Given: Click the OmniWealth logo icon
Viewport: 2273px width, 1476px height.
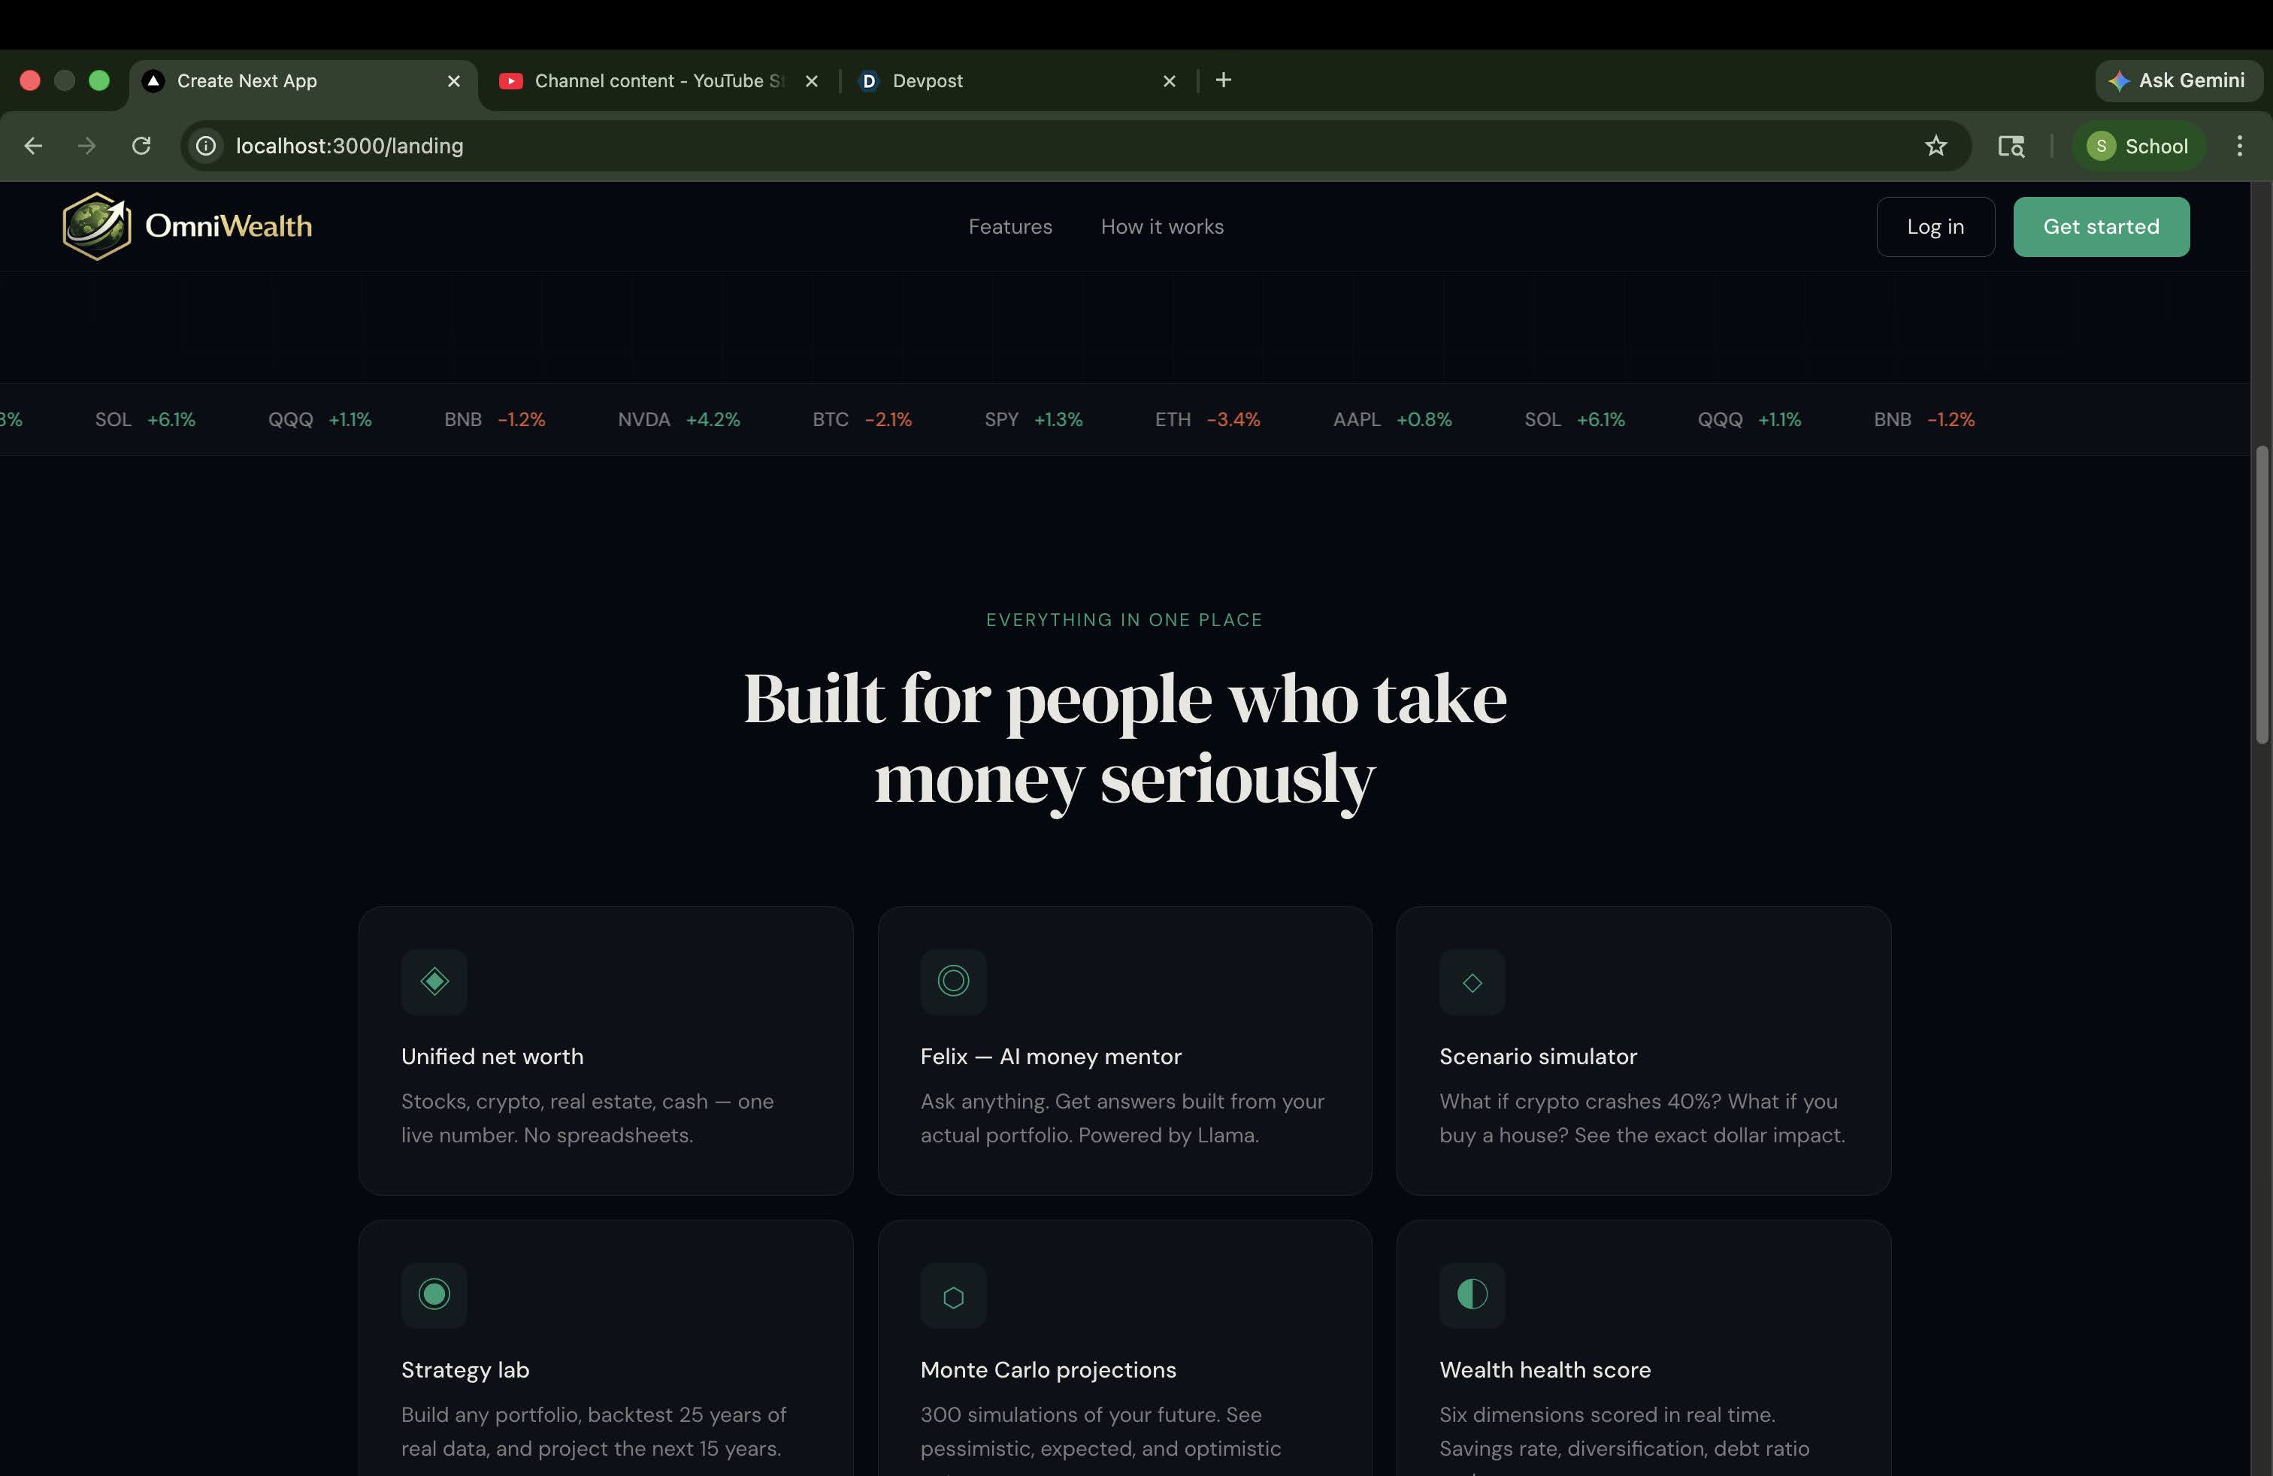Looking at the screenshot, I should tap(96, 226).
